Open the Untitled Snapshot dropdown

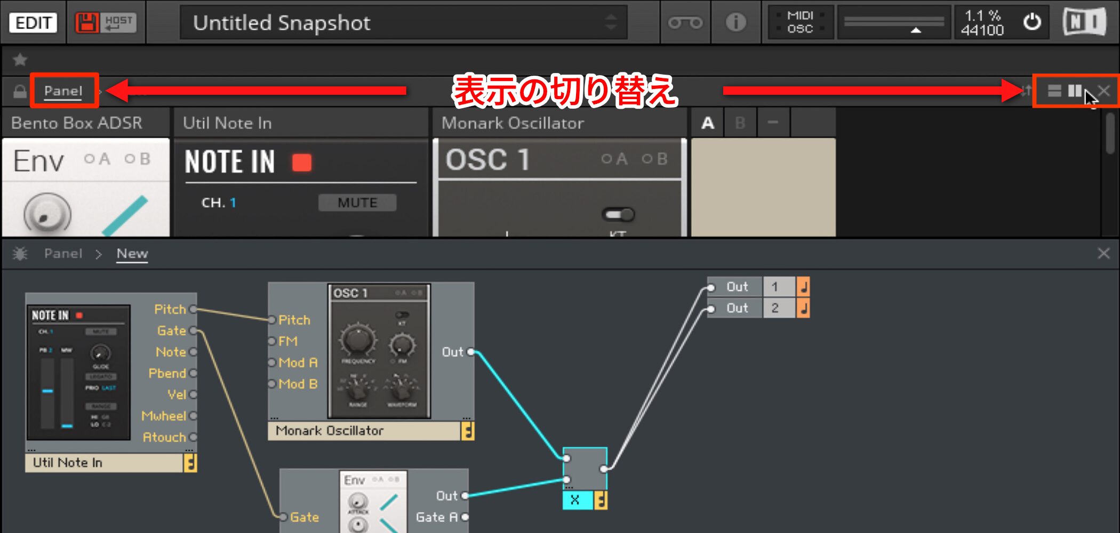403,22
